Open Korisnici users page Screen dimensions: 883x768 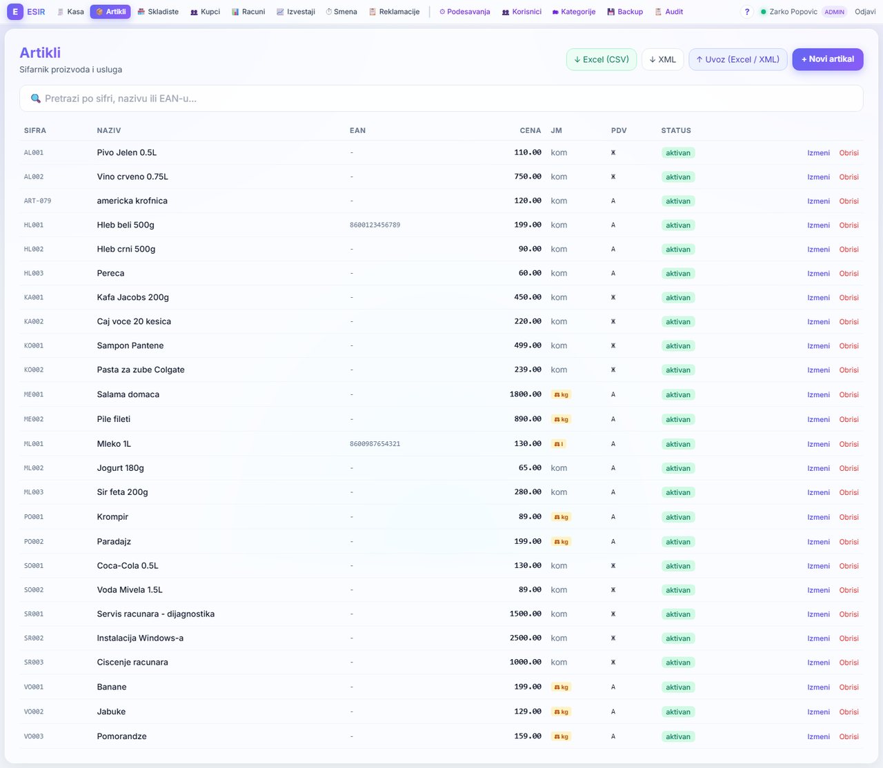point(522,12)
